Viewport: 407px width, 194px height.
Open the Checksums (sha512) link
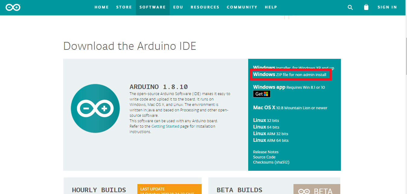(271, 162)
